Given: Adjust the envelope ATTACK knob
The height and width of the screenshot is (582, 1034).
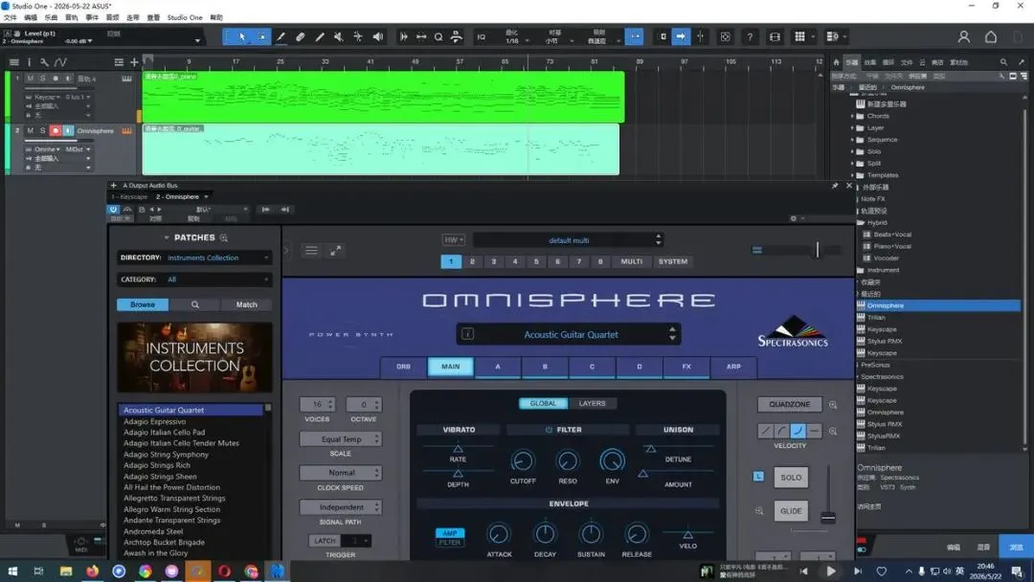Looking at the screenshot, I should click(x=499, y=534).
